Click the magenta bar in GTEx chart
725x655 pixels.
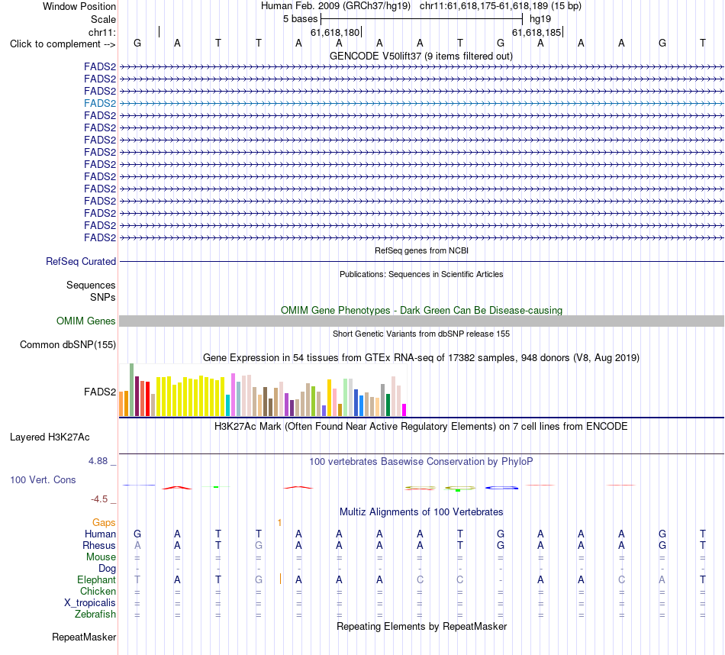pos(404,410)
